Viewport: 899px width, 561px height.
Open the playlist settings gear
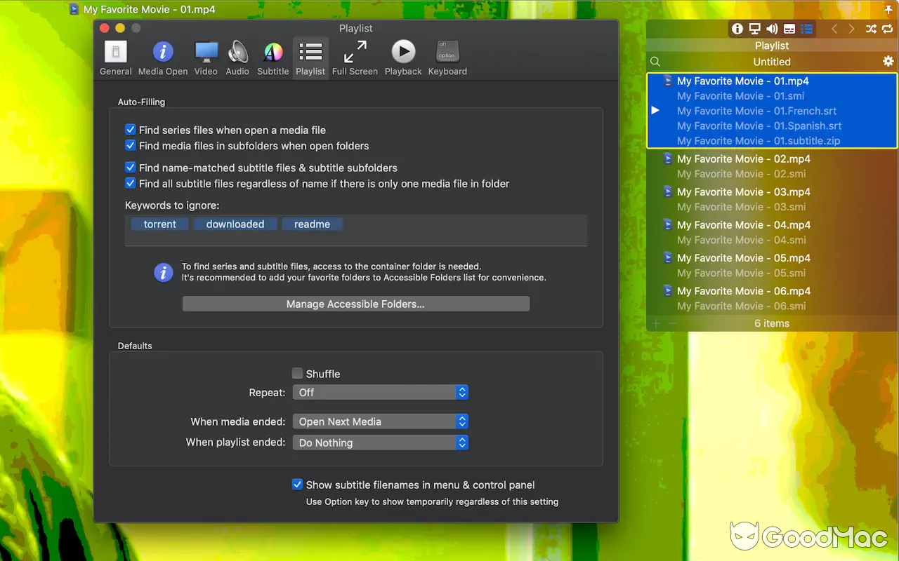pyautogui.click(x=888, y=61)
